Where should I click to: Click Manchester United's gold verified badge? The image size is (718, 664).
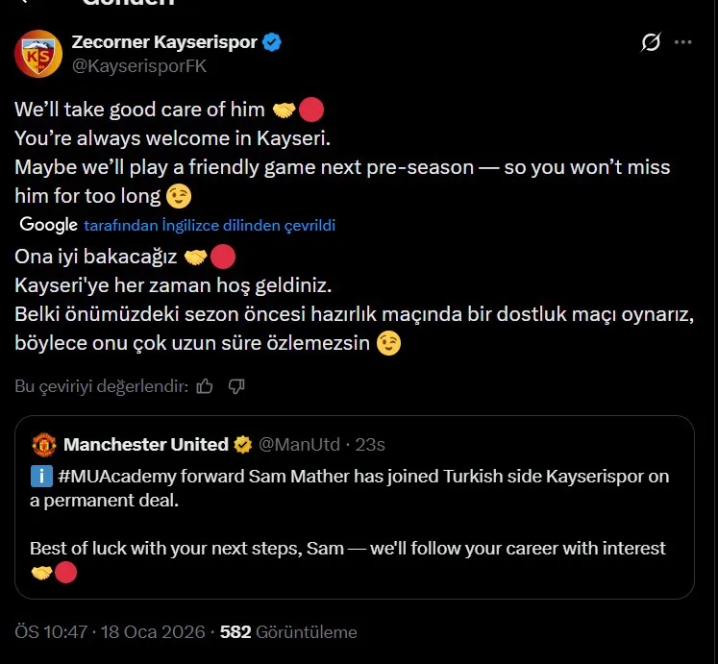tap(243, 444)
